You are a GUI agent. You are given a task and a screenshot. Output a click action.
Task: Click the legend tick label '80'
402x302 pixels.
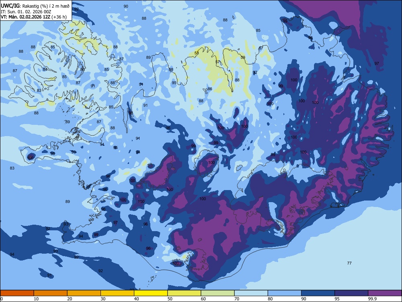tap(270, 299)
